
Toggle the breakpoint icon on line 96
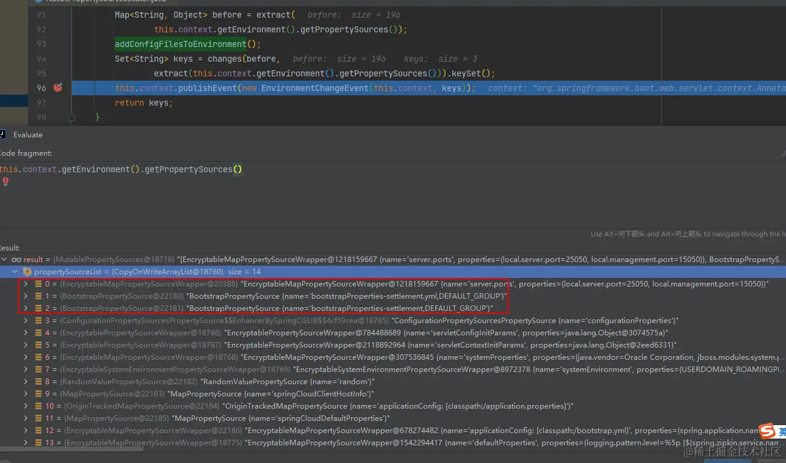point(58,88)
